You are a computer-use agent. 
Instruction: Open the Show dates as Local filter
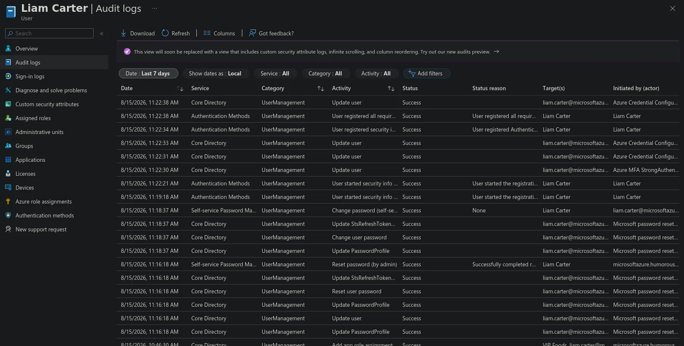click(x=215, y=73)
